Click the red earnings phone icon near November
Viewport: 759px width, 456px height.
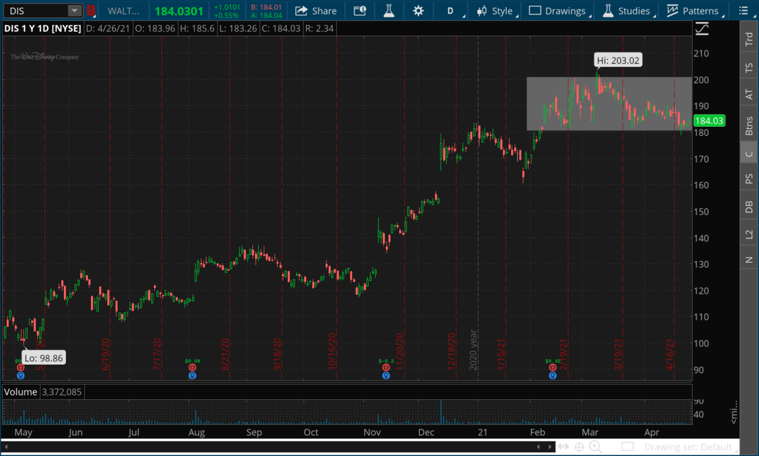(385, 368)
